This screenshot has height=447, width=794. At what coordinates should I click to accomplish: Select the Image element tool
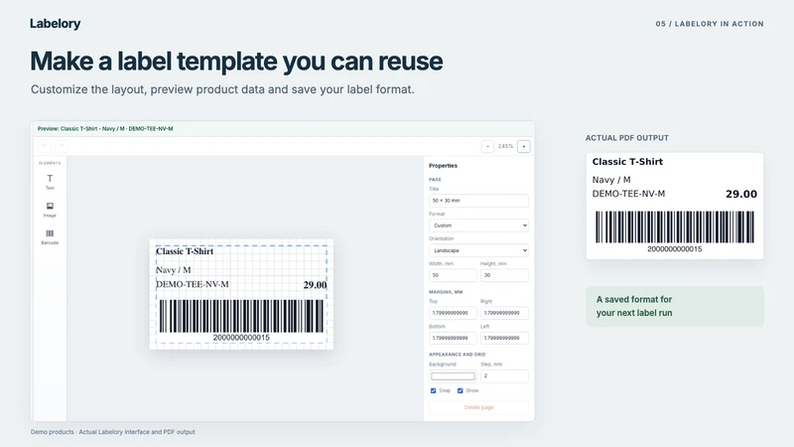click(x=50, y=210)
